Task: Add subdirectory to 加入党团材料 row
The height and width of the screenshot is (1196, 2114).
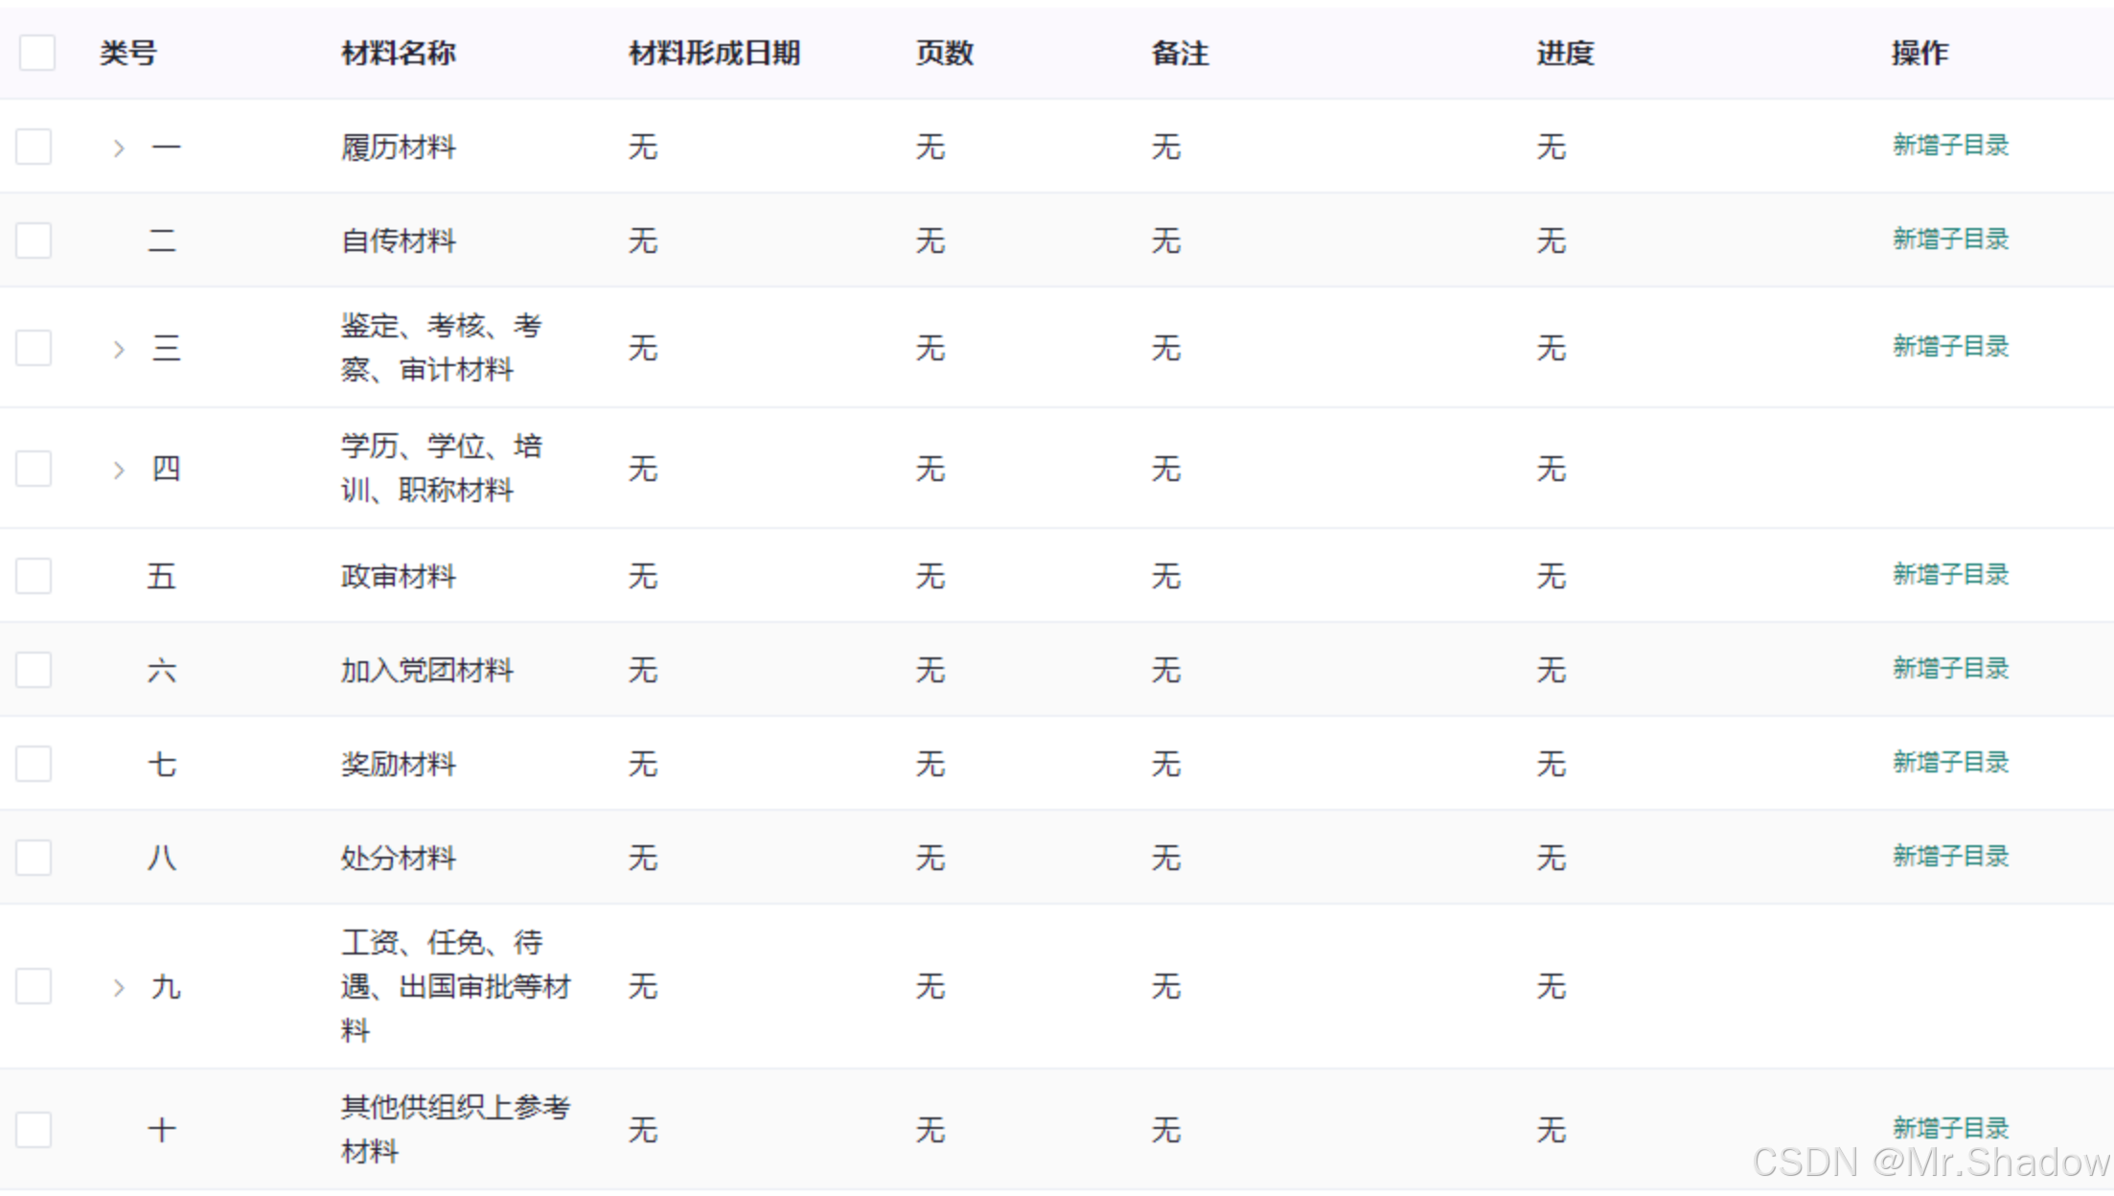Action: [1950, 669]
